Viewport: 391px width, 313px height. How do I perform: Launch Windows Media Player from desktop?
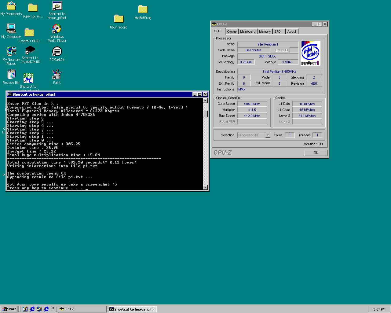pyautogui.click(x=57, y=33)
